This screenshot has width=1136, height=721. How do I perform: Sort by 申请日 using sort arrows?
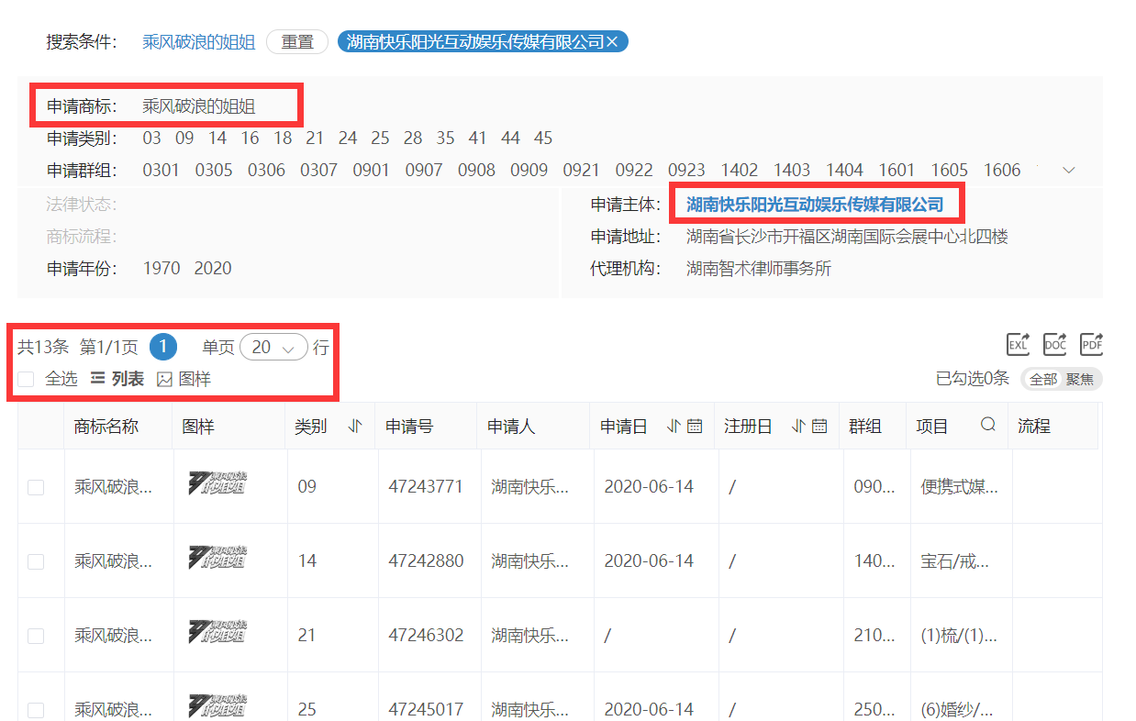(x=674, y=426)
